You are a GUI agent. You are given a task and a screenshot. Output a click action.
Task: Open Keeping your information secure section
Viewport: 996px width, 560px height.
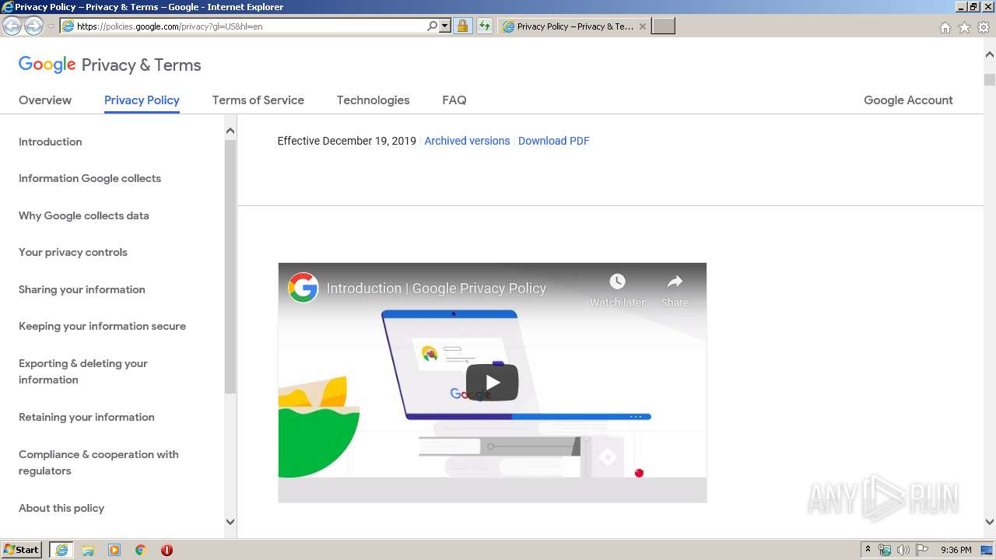coord(102,326)
